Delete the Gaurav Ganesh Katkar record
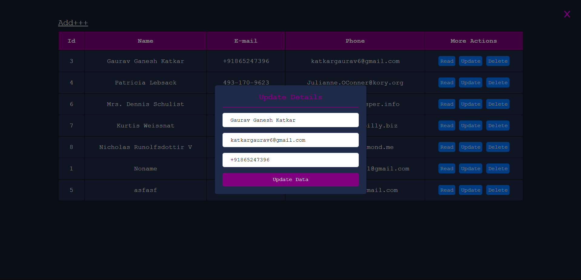Image resolution: width=581 pixels, height=280 pixels. 498,61
